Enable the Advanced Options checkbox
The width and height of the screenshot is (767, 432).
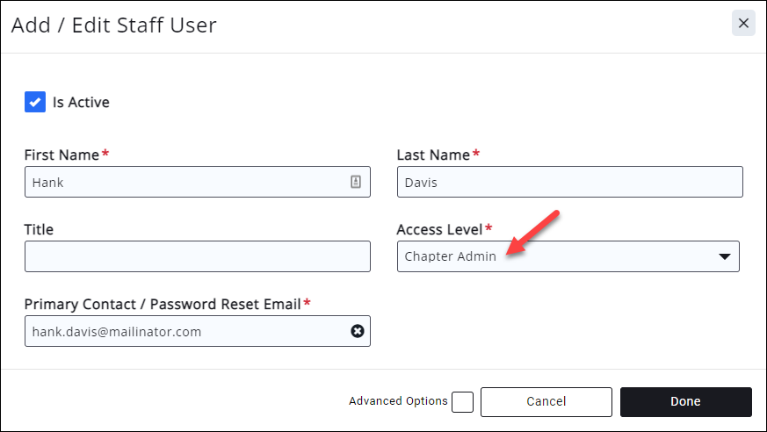pos(462,401)
